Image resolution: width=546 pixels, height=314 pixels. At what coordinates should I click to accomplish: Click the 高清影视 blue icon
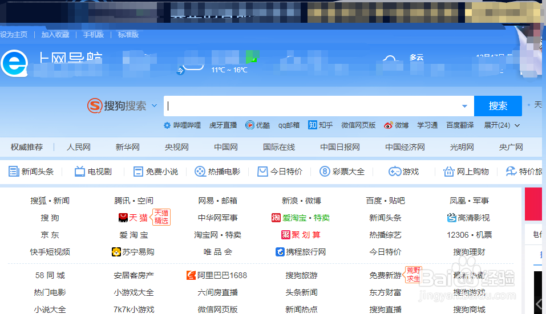click(452, 218)
